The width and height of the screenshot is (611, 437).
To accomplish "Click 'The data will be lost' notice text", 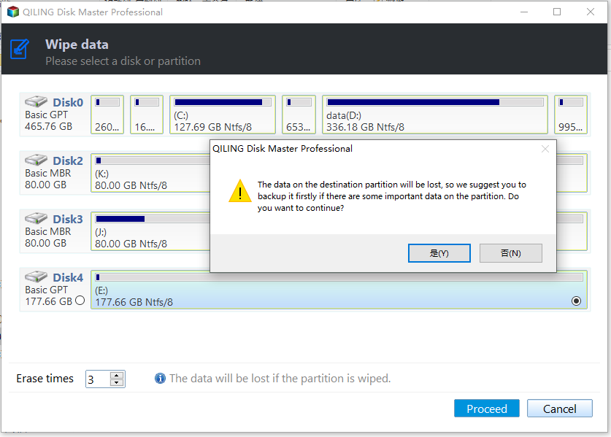I will (x=280, y=378).
